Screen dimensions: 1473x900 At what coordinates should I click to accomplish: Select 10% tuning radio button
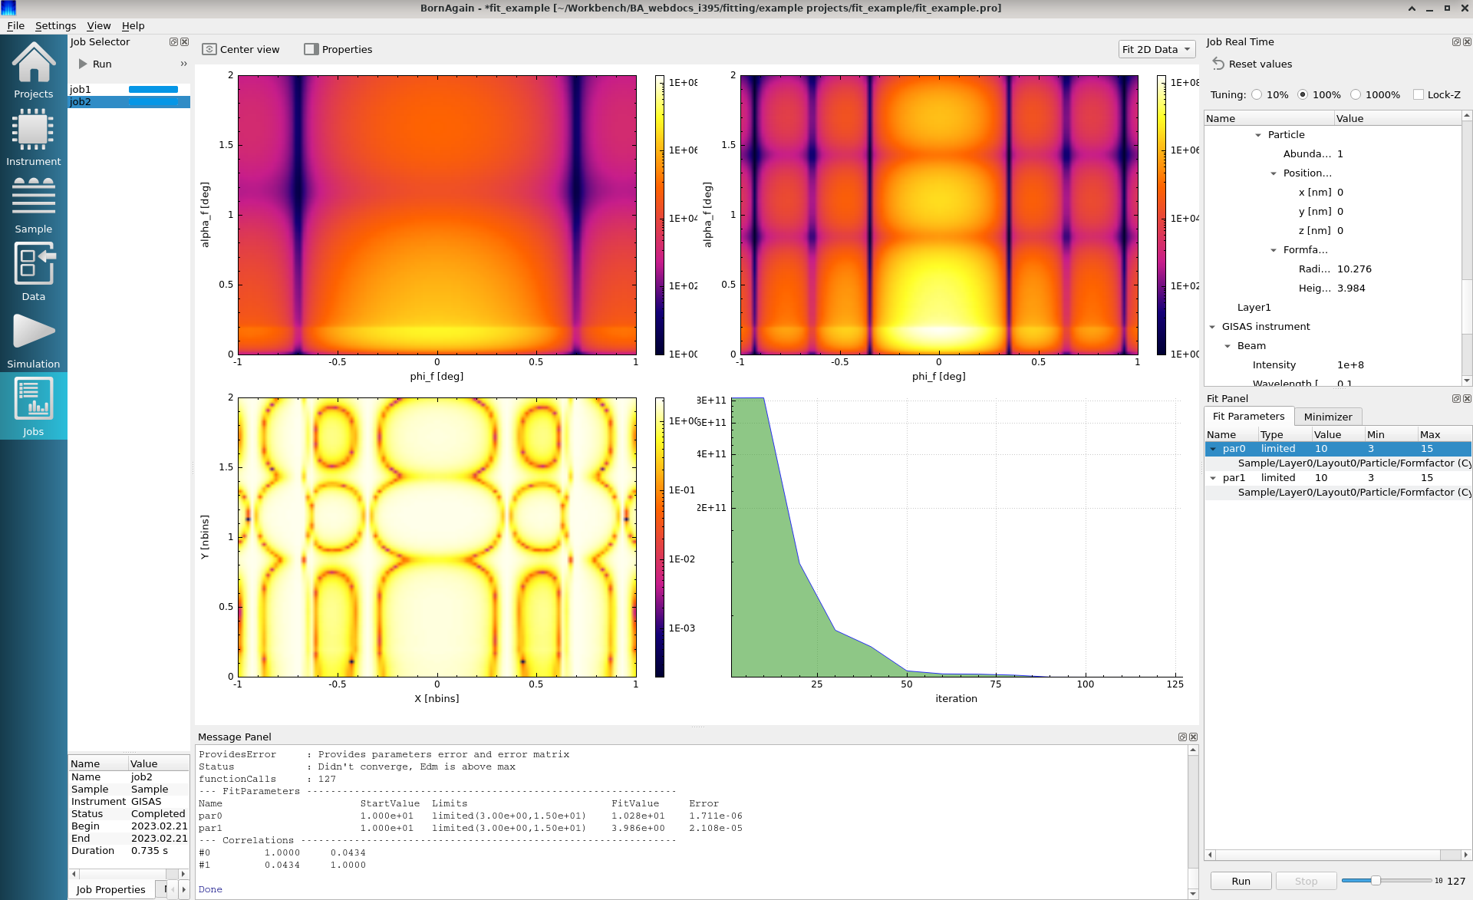(1257, 95)
